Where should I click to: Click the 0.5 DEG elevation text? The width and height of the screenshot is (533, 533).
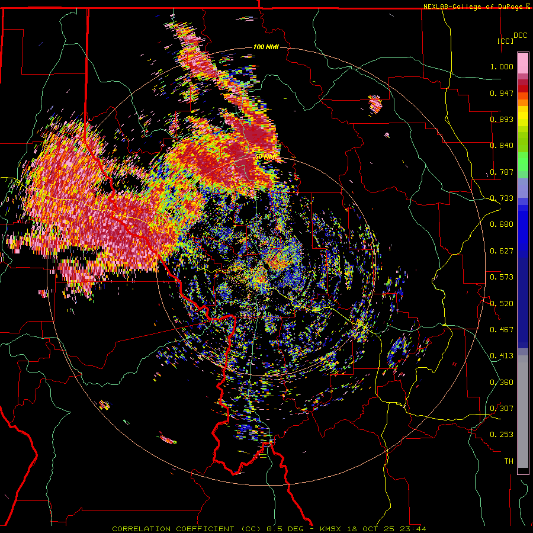[285, 529]
